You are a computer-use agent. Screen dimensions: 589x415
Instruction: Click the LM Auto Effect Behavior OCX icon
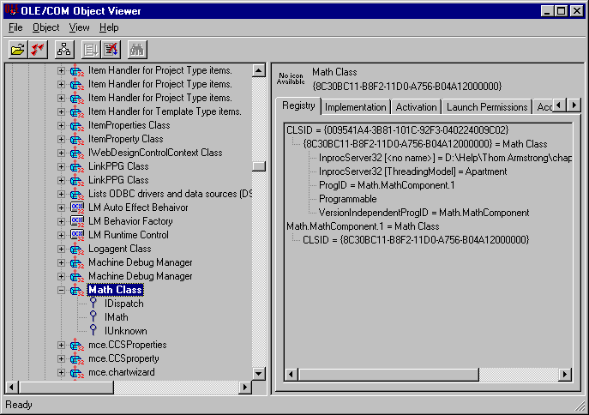tap(76, 207)
